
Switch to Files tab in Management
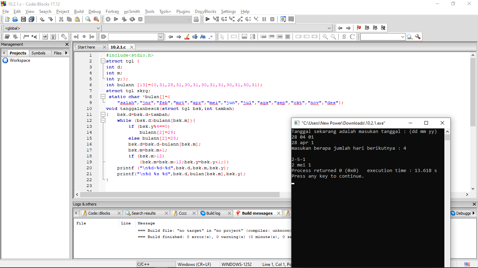[x=58, y=53]
